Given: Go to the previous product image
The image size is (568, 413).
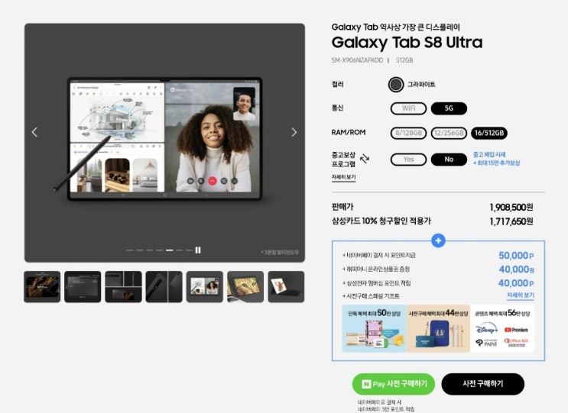Looking at the screenshot, I should click(34, 132).
